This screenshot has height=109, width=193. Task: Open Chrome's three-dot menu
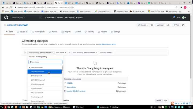coord(189,8)
